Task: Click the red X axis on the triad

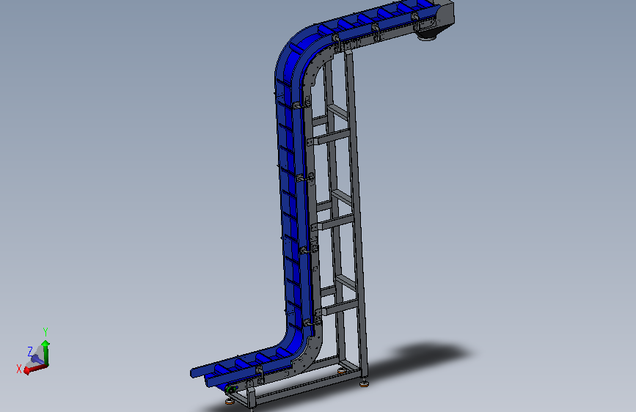Action: click(36, 369)
